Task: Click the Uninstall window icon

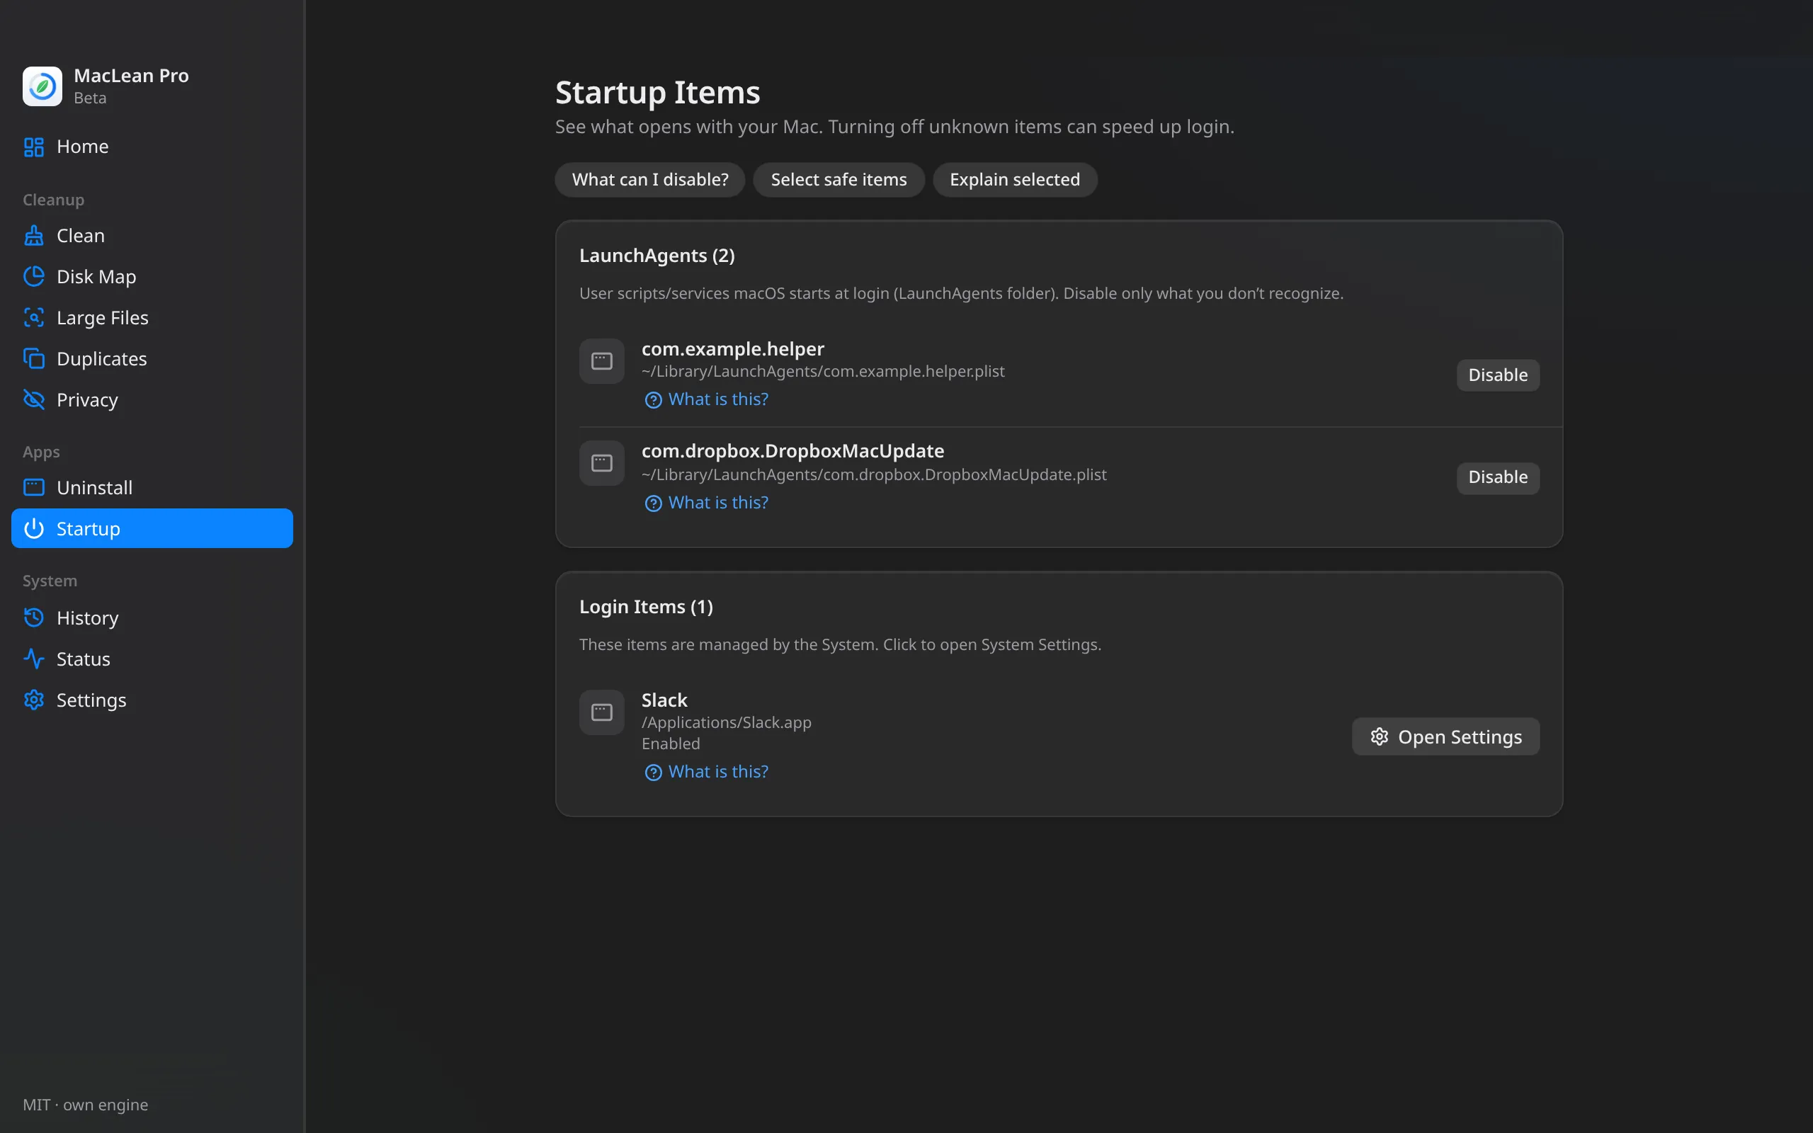Action: point(34,488)
